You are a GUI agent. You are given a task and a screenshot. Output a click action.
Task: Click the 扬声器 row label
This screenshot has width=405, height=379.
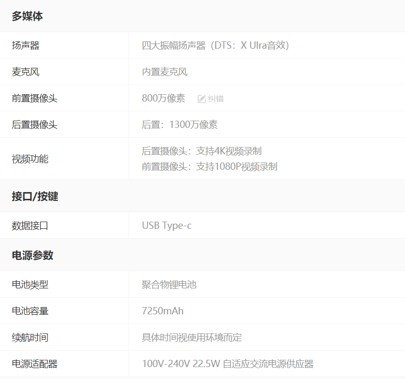pyautogui.click(x=25, y=46)
